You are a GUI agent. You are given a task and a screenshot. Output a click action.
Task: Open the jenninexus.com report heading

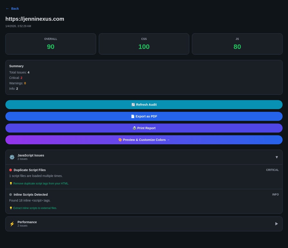coord(35,19)
